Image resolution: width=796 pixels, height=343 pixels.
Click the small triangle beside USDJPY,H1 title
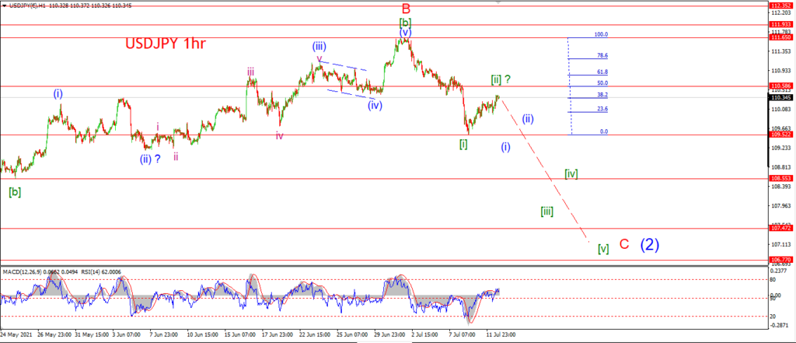tap(4, 5)
